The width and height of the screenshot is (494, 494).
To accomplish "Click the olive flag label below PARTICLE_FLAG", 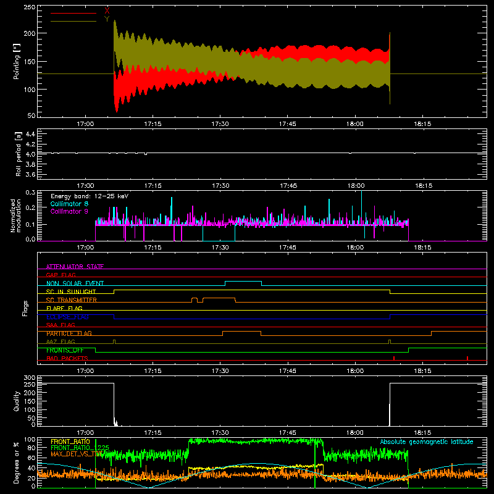I will coord(61,341).
